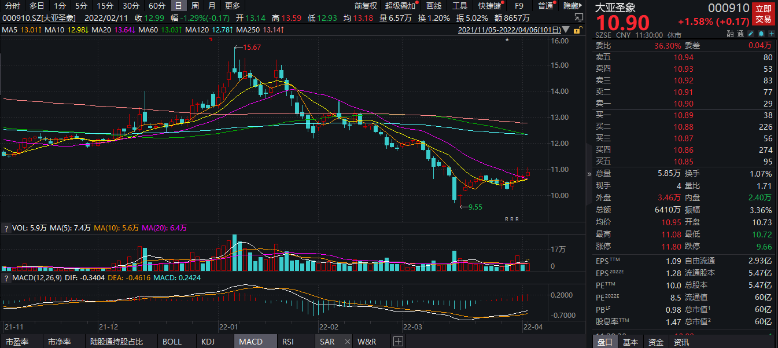
Task: Add new indicator tab with plus icon
Action: point(398,342)
